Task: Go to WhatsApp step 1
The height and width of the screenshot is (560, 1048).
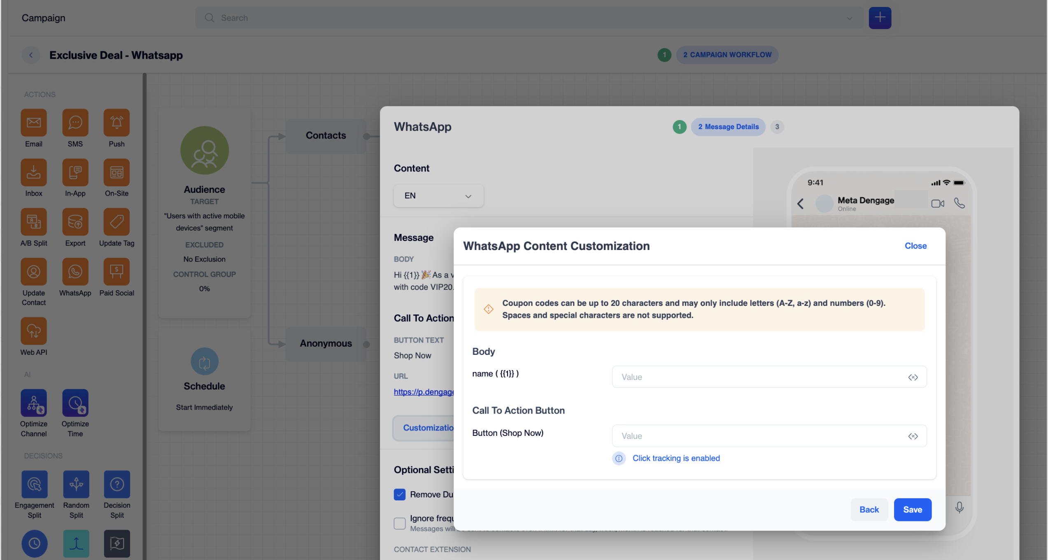Action: point(679,127)
